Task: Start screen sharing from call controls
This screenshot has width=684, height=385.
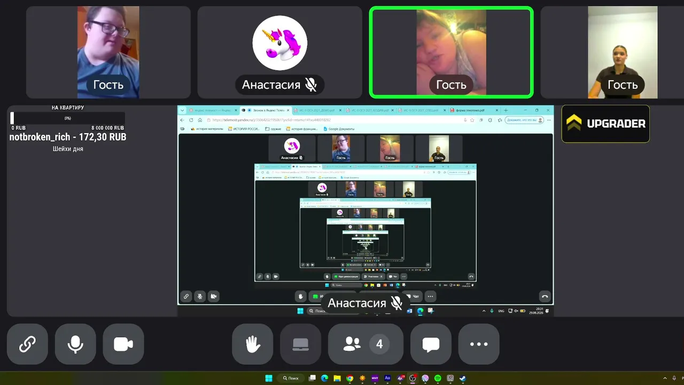Action: pos(300,344)
